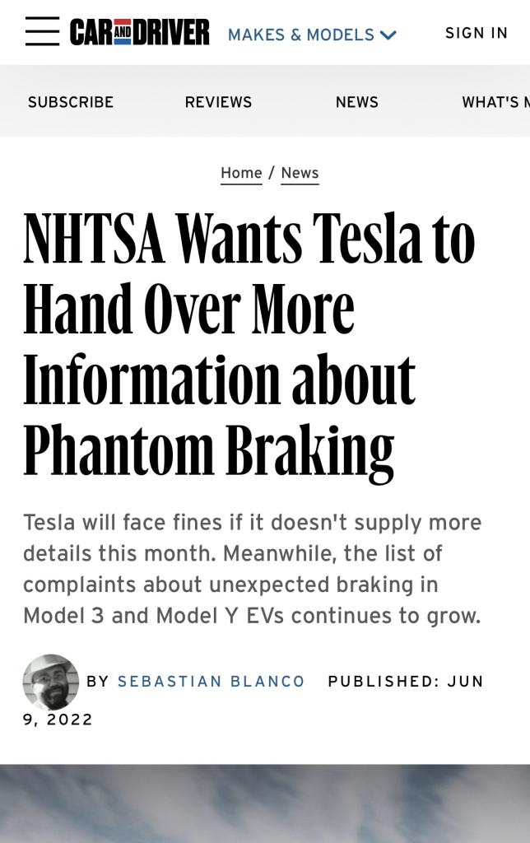
Task: Click the NHTSA Wants Tesla article headline
Action: (x=249, y=345)
